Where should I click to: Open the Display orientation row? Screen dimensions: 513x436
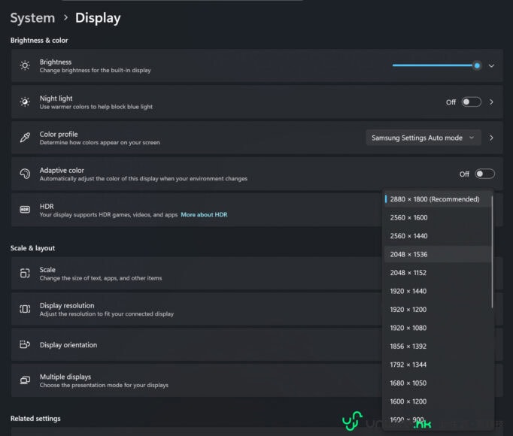click(x=196, y=345)
